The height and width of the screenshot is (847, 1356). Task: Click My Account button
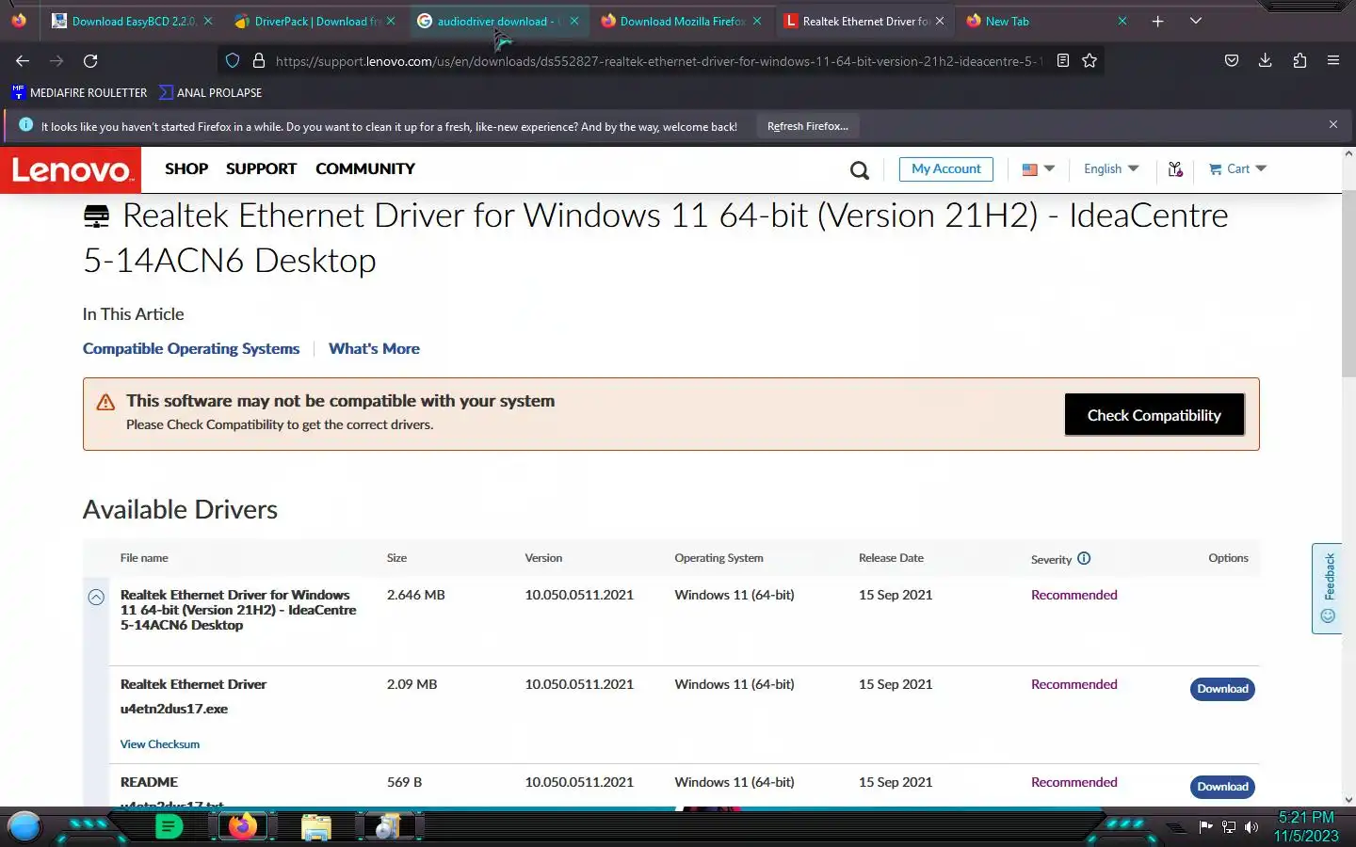pyautogui.click(x=946, y=169)
